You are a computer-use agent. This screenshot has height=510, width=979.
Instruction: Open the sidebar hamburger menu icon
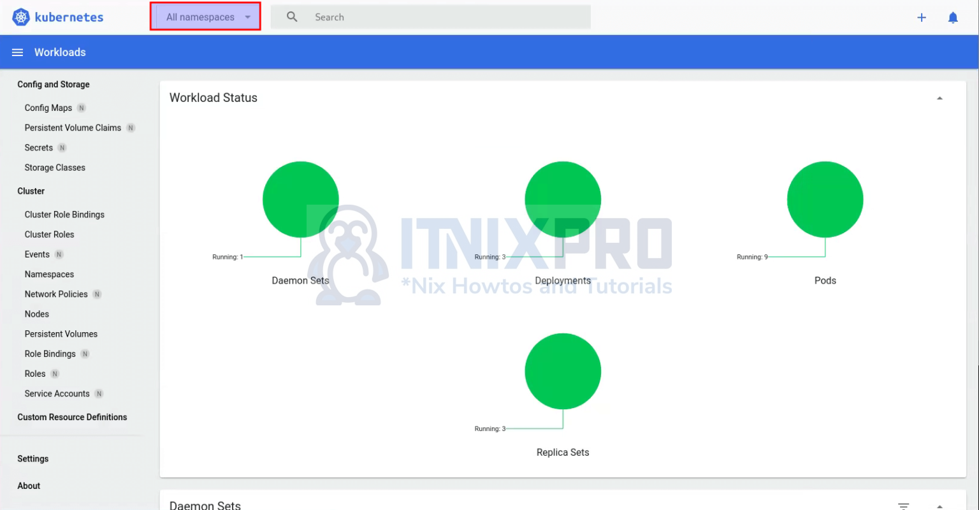[x=17, y=52]
